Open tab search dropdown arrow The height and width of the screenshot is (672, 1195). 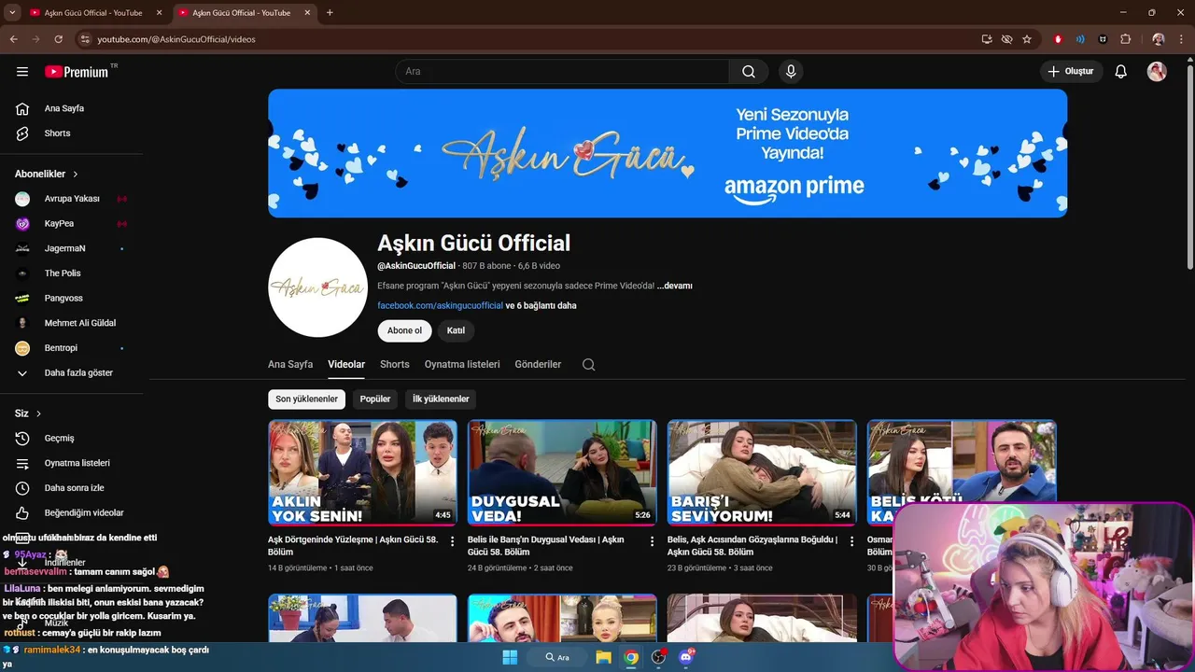click(11, 13)
